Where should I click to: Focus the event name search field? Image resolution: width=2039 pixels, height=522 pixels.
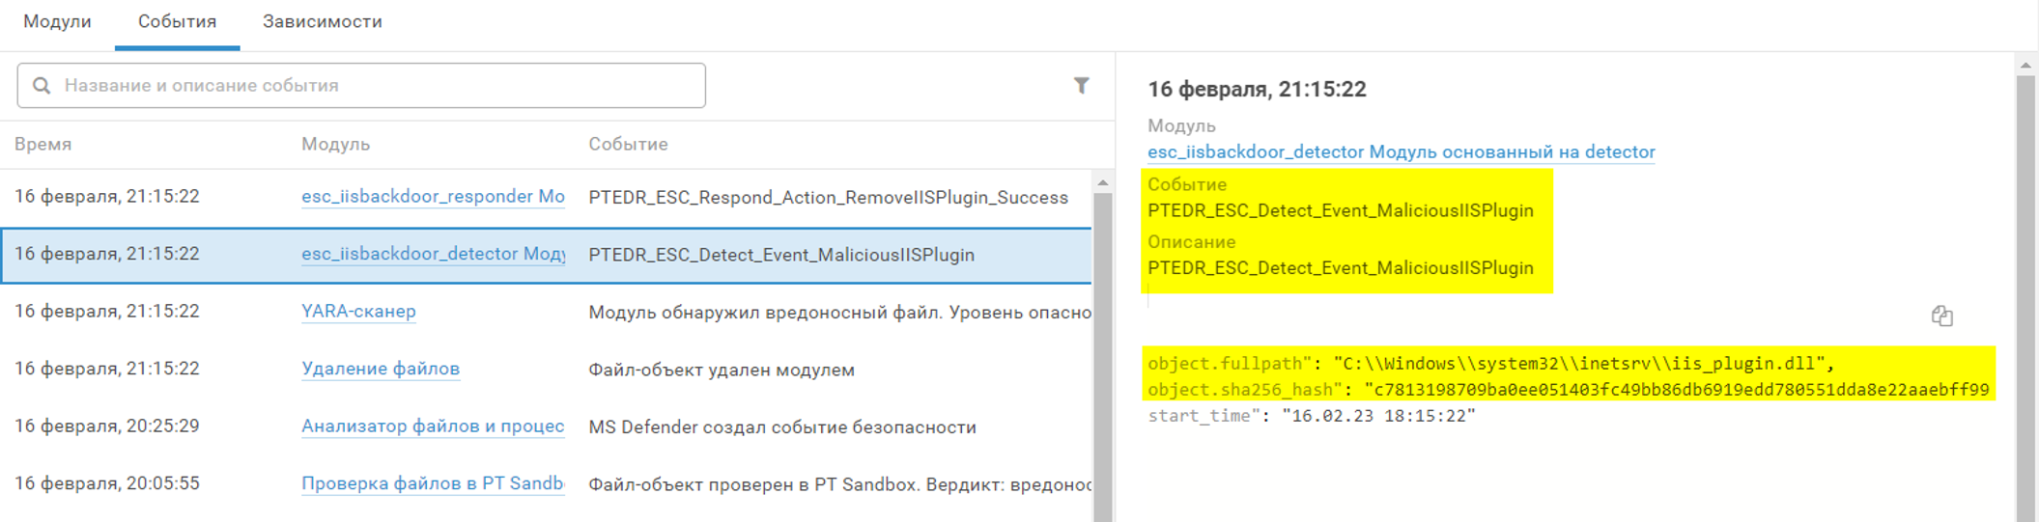tap(377, 86)
